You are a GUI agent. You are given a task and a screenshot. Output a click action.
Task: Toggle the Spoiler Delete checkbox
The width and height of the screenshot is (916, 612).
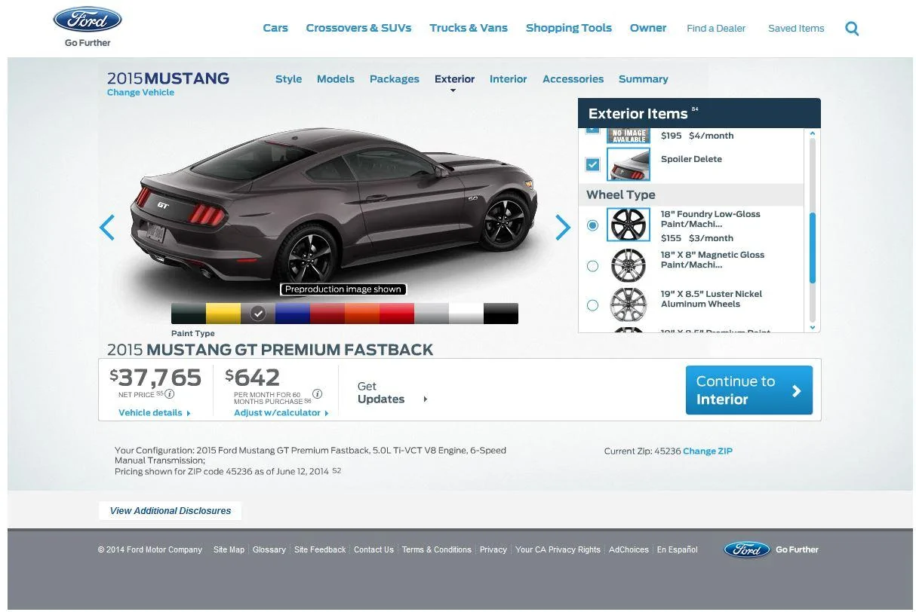pos(593,164)
